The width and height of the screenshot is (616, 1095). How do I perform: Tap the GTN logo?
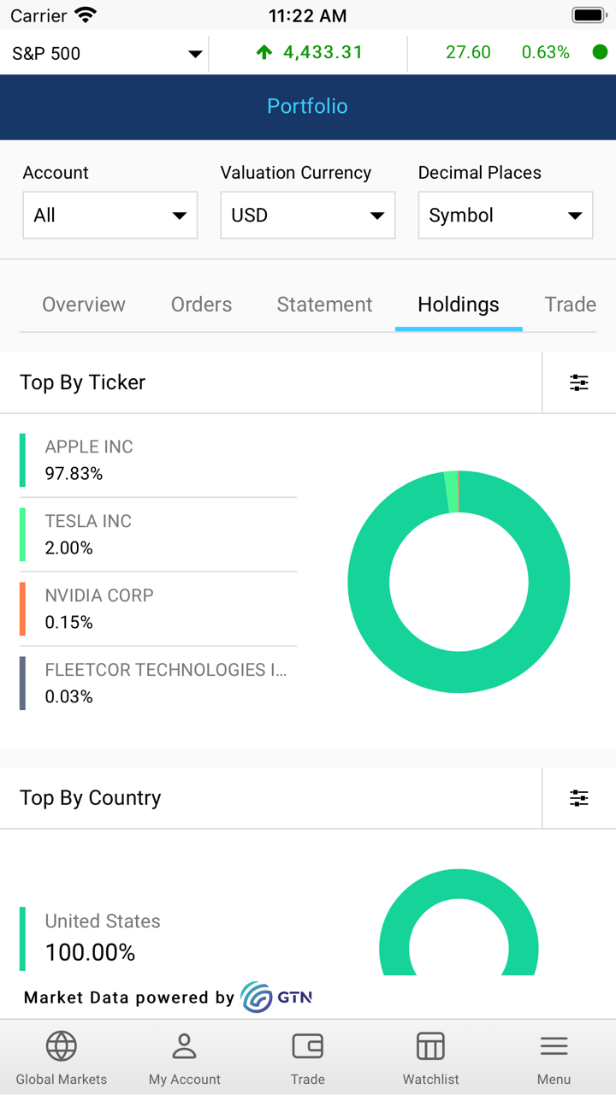[276, 997]
